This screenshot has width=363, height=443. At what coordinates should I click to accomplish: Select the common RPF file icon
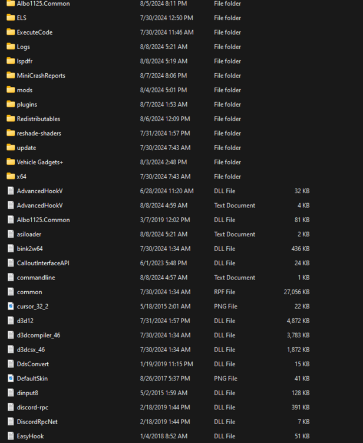[x=11, y=292]
